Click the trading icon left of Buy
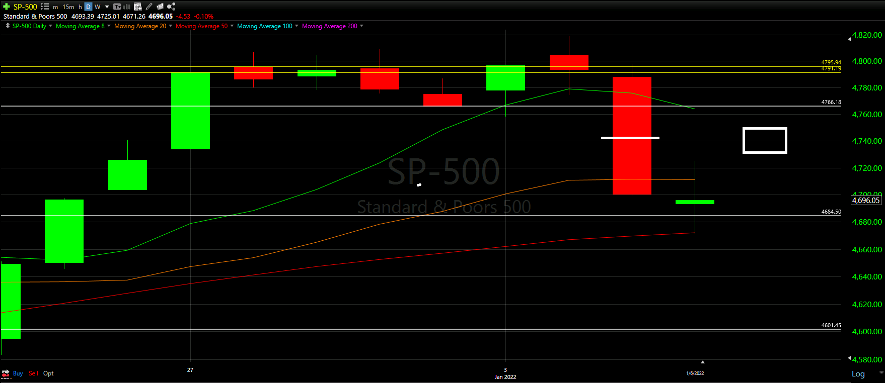This screenshot has height=383, width=885. (x=6, y=373)
